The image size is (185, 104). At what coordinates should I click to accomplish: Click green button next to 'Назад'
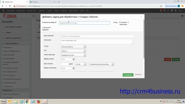[x=176, y=60]
